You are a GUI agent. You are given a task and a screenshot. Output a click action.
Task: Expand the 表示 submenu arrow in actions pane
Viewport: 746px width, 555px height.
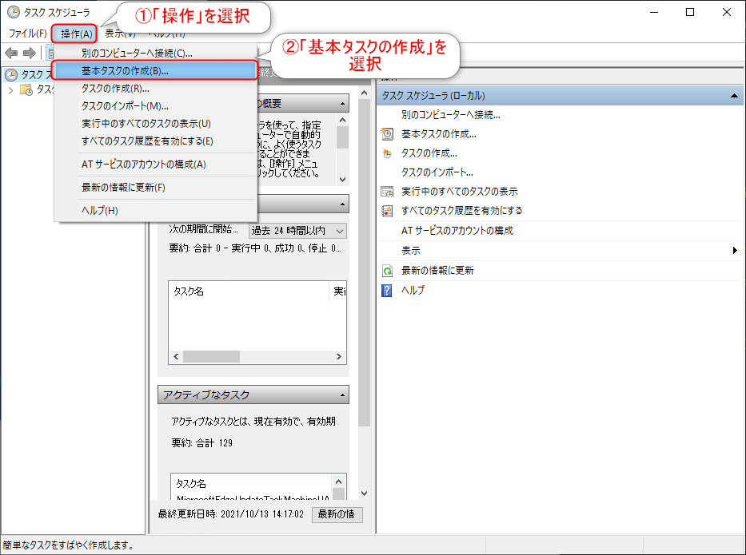[735, 251]
